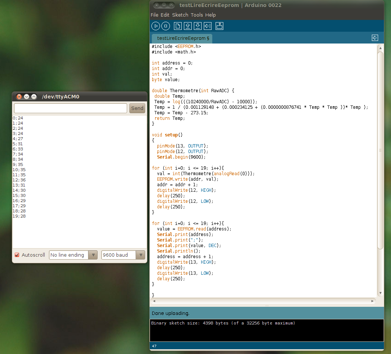
Task: Minimize the /dev/ttyACM0 window
Action: click(x=27, y=97)
